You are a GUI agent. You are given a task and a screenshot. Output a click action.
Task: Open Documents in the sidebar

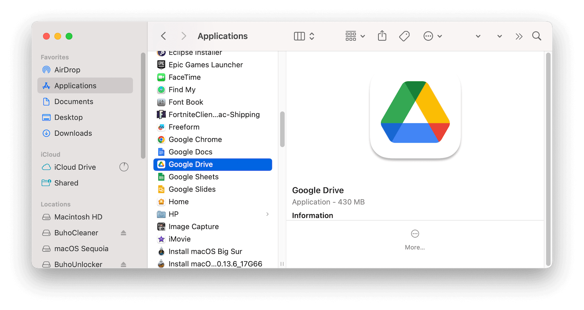[85, 101]
